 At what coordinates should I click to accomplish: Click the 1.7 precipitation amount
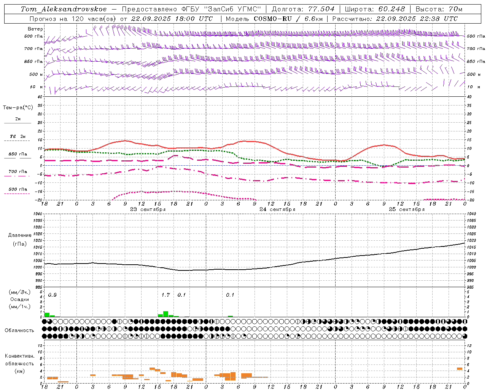tap(166, 295)
